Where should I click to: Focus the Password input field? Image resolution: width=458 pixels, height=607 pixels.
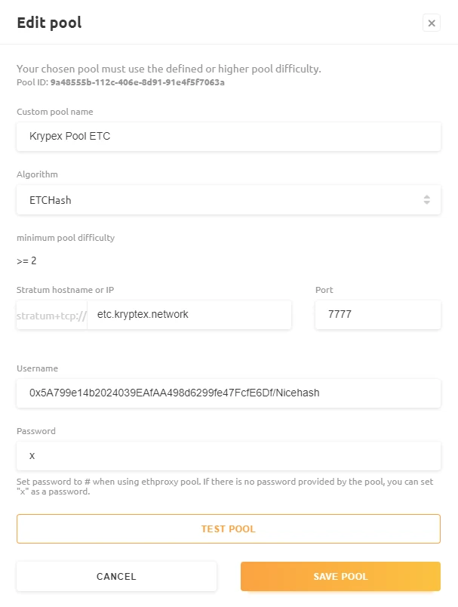[x=228, y=456]
